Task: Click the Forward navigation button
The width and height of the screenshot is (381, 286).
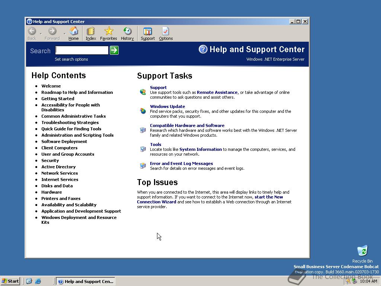Action: coord(52,33)
